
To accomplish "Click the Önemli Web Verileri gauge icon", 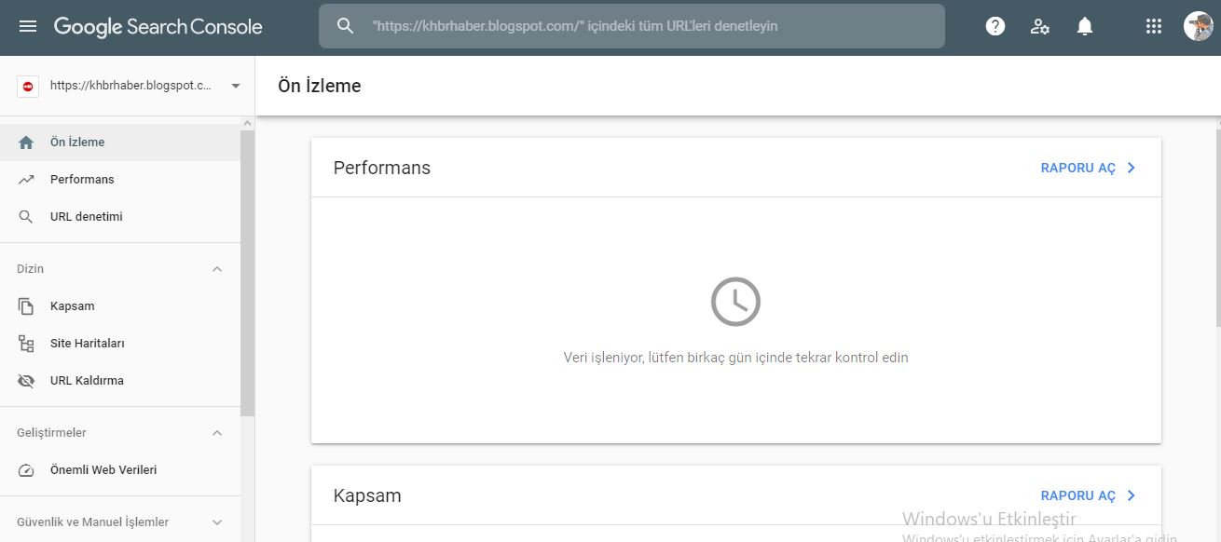I will pyautogui.click(x=26, y=470).
